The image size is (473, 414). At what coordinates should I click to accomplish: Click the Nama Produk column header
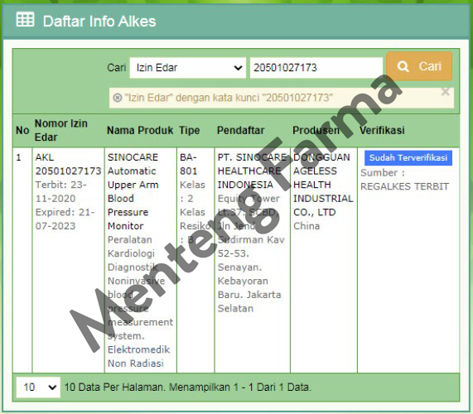coord(140,130)
